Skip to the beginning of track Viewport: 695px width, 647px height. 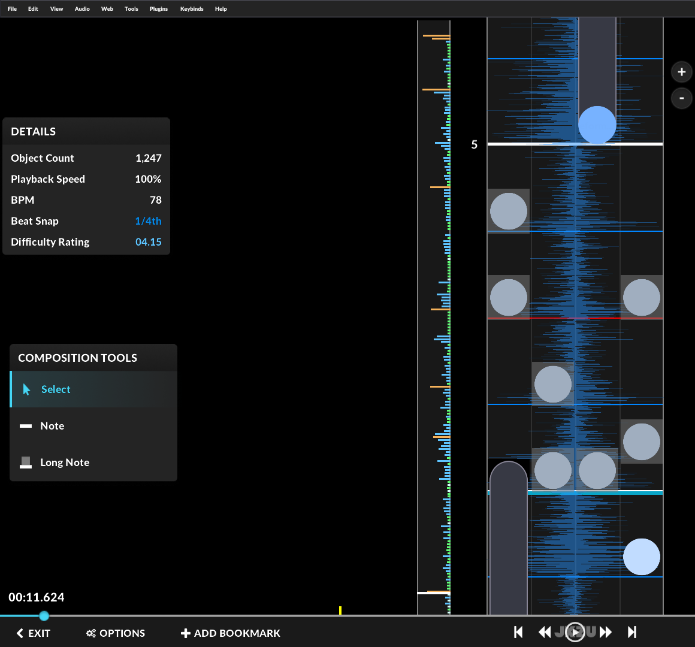tap(518, 632)
